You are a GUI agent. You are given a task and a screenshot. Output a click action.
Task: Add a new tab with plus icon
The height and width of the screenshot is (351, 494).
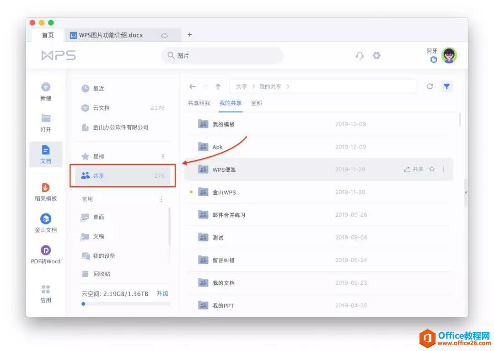(190, 35)
